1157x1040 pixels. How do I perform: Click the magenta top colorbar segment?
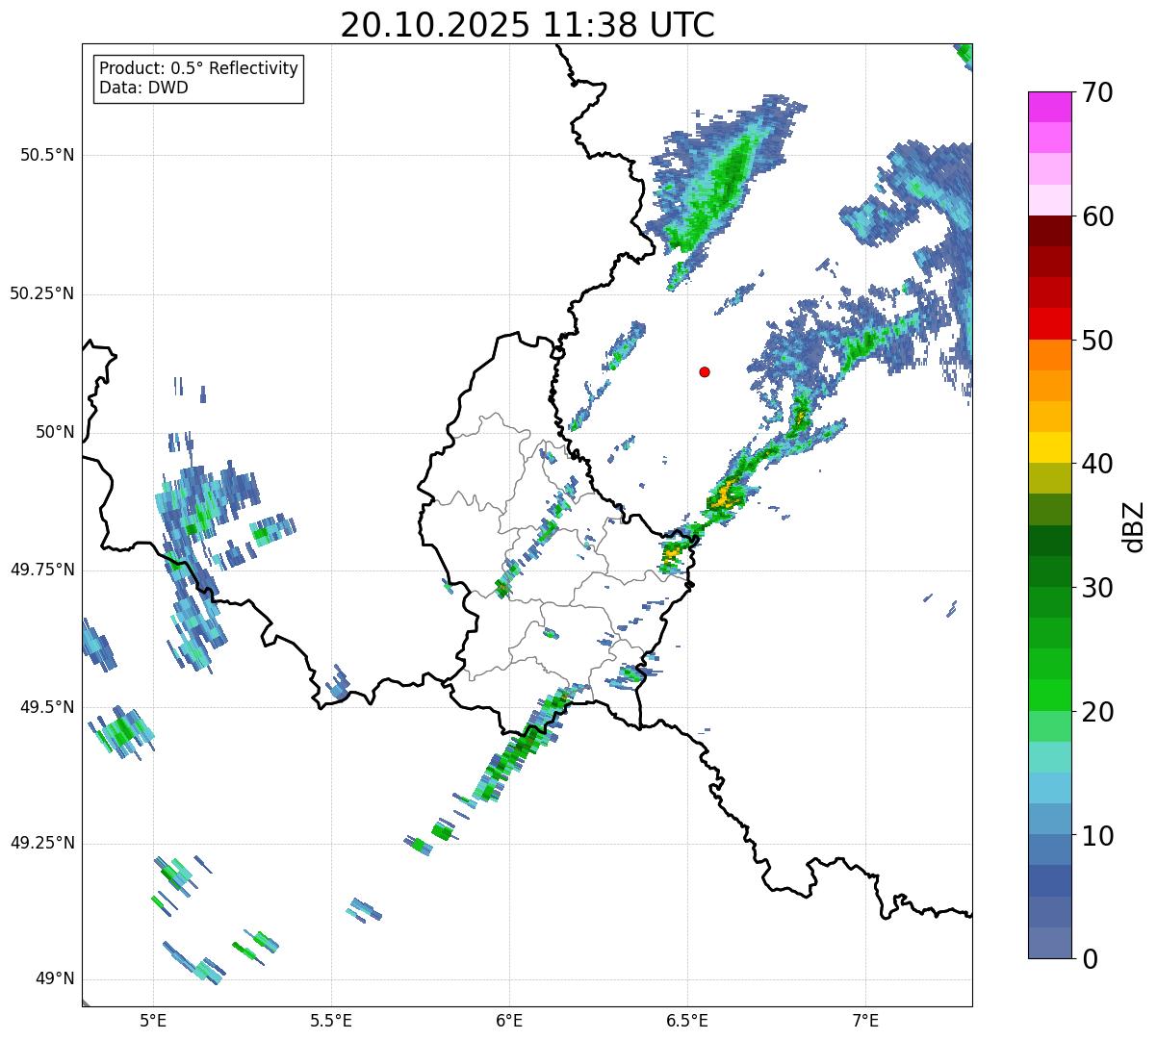coord(1049,107)
